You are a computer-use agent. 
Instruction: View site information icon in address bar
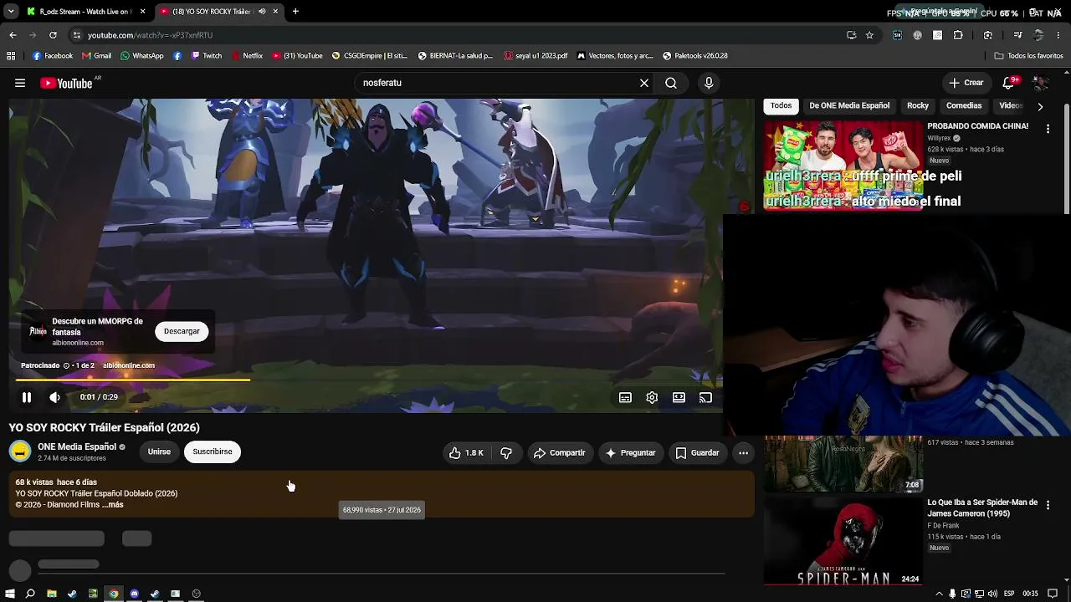(x=77, y=35)
